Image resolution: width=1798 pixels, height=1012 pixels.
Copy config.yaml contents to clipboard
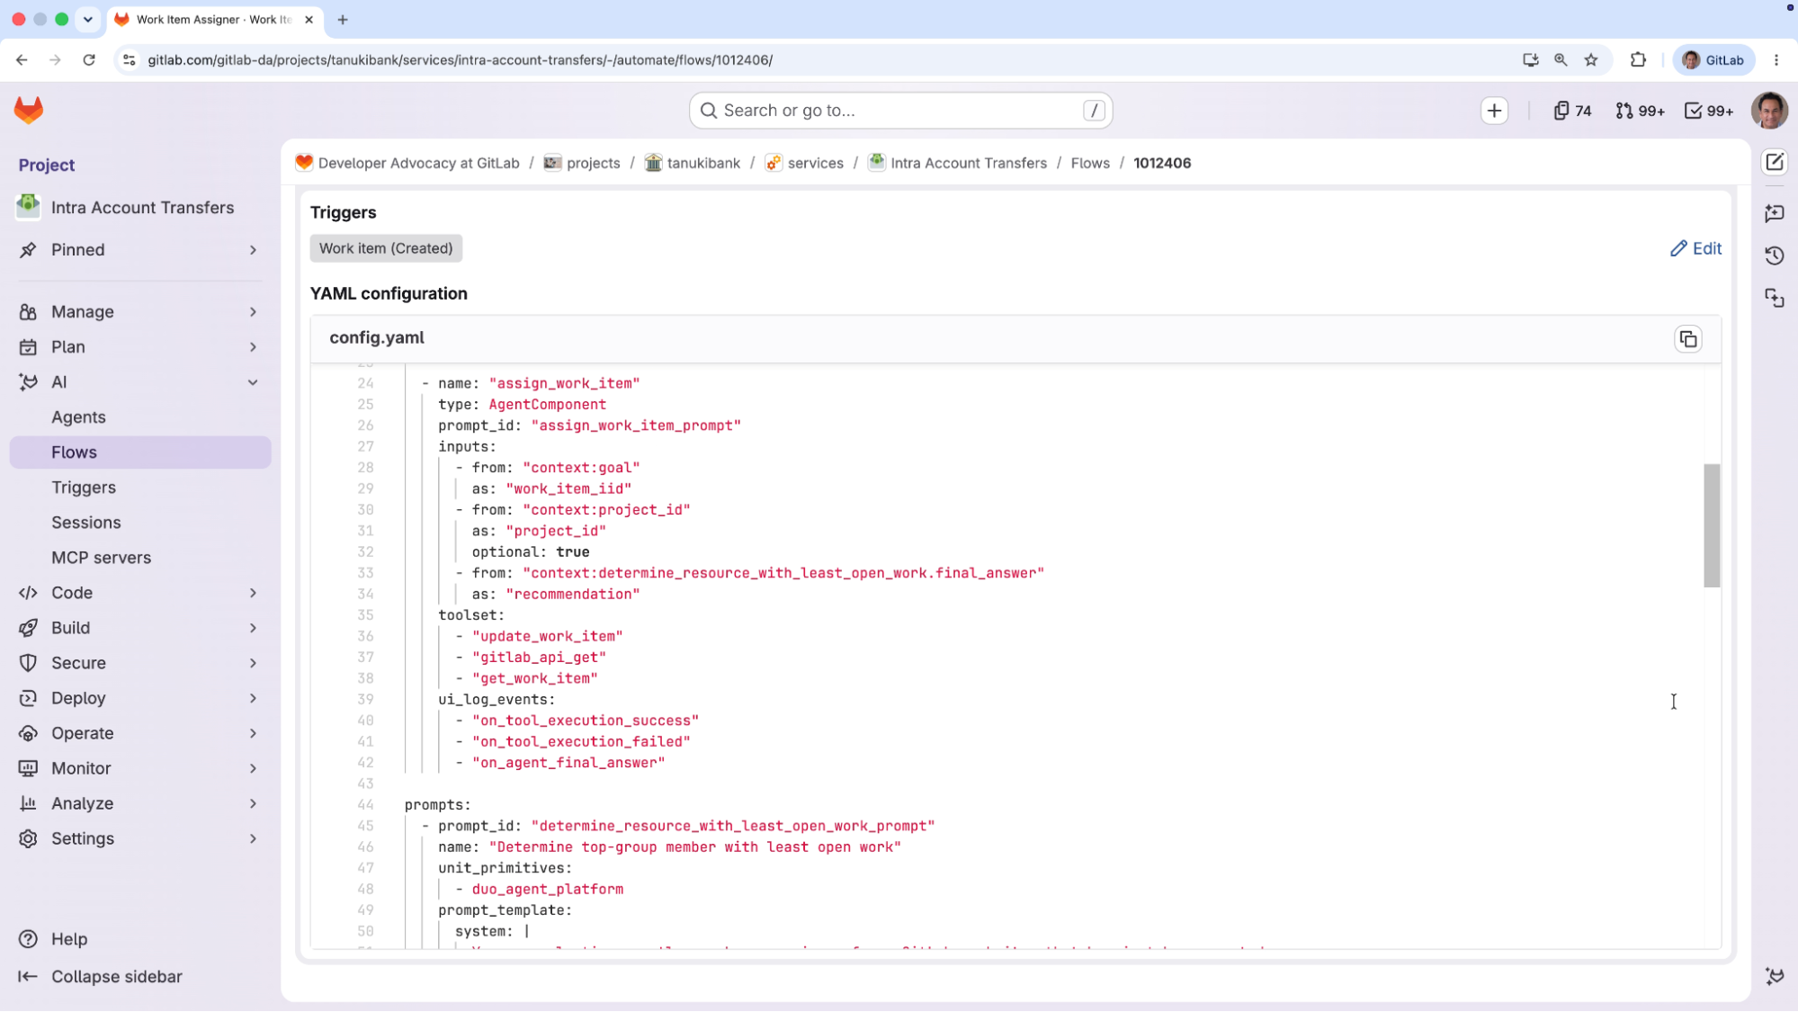pos(1688,339)
